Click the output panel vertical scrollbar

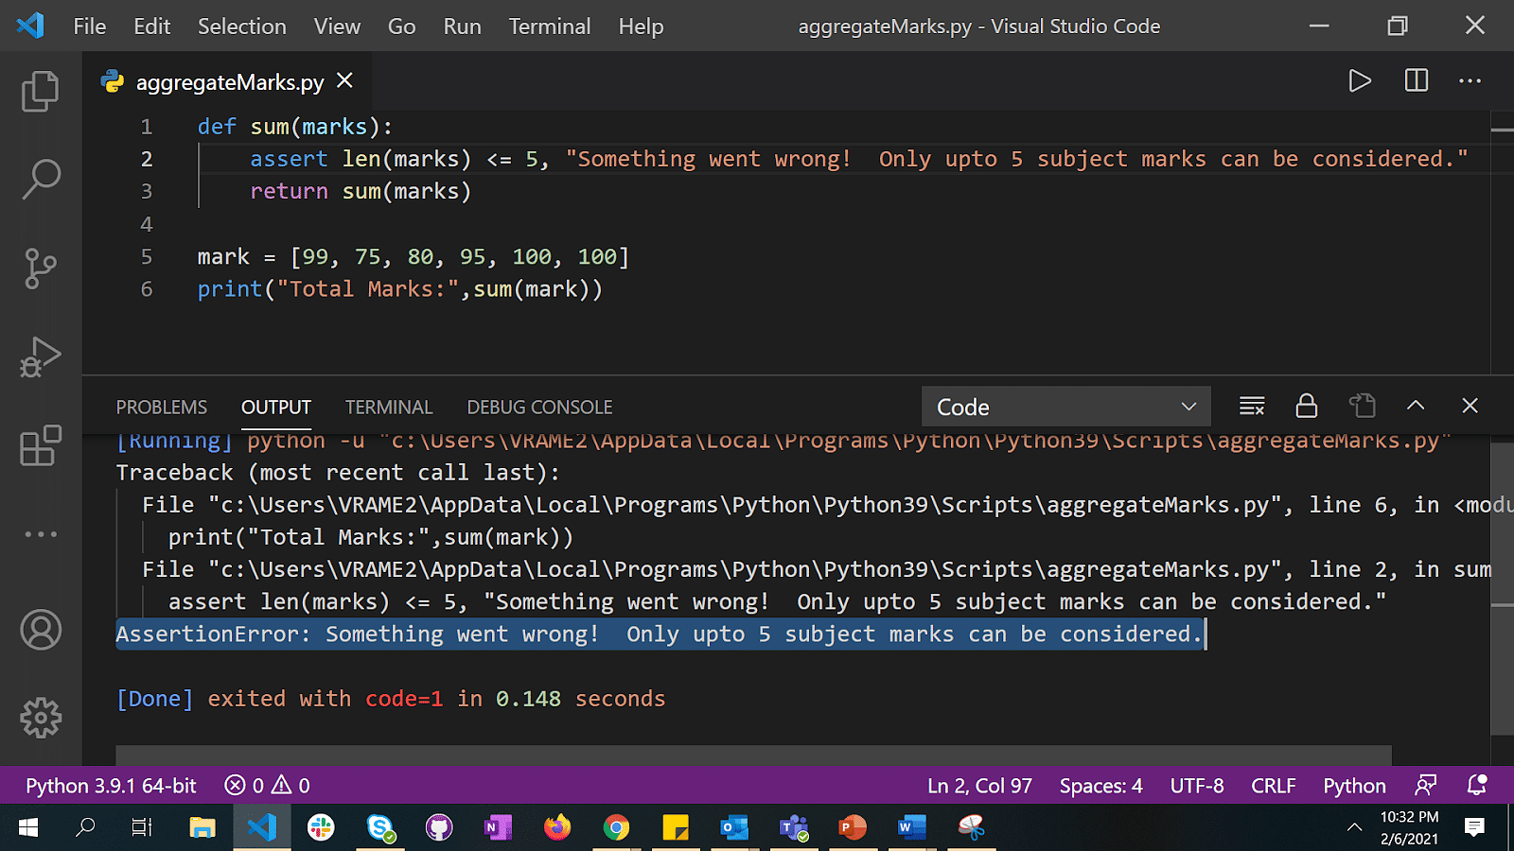point(1501,588)
